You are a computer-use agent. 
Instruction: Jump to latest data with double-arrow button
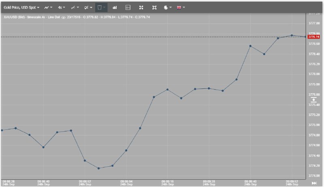[x=314, y=183]
